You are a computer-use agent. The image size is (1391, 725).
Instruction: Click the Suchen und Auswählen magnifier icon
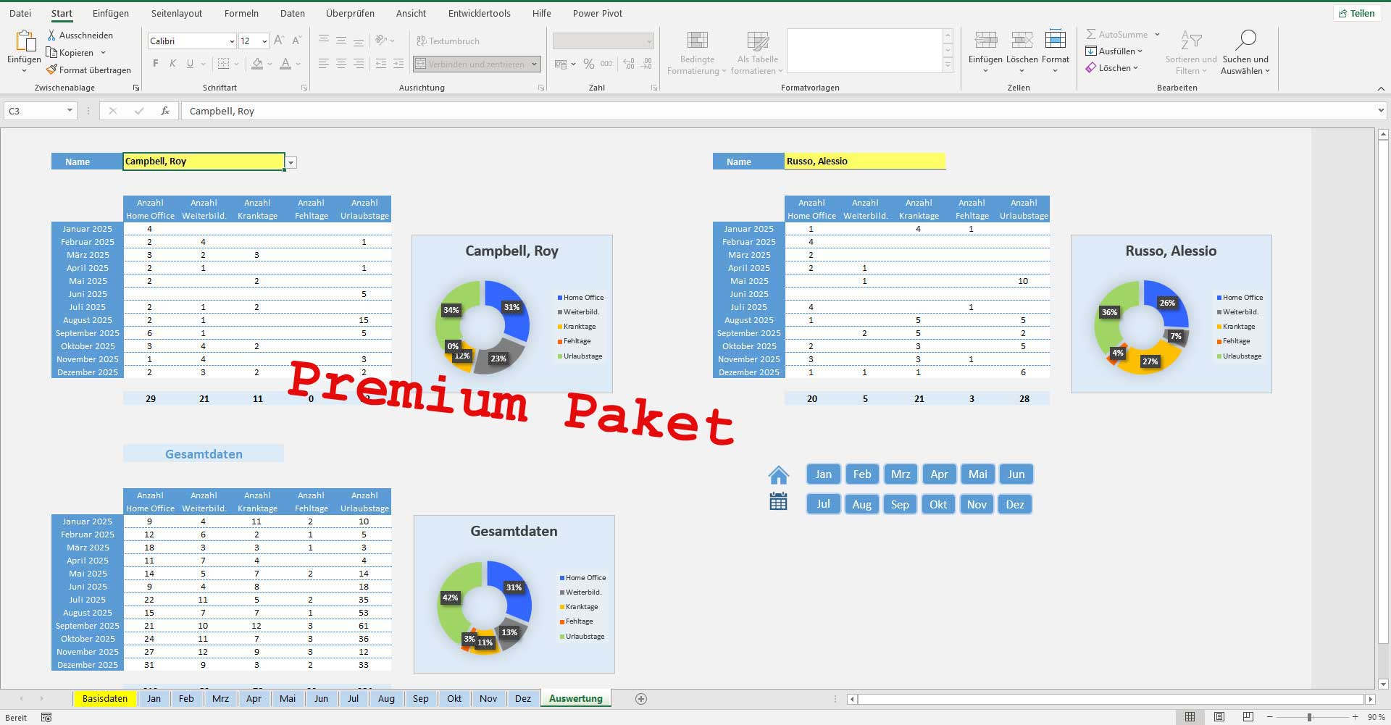pos(1245,41)
